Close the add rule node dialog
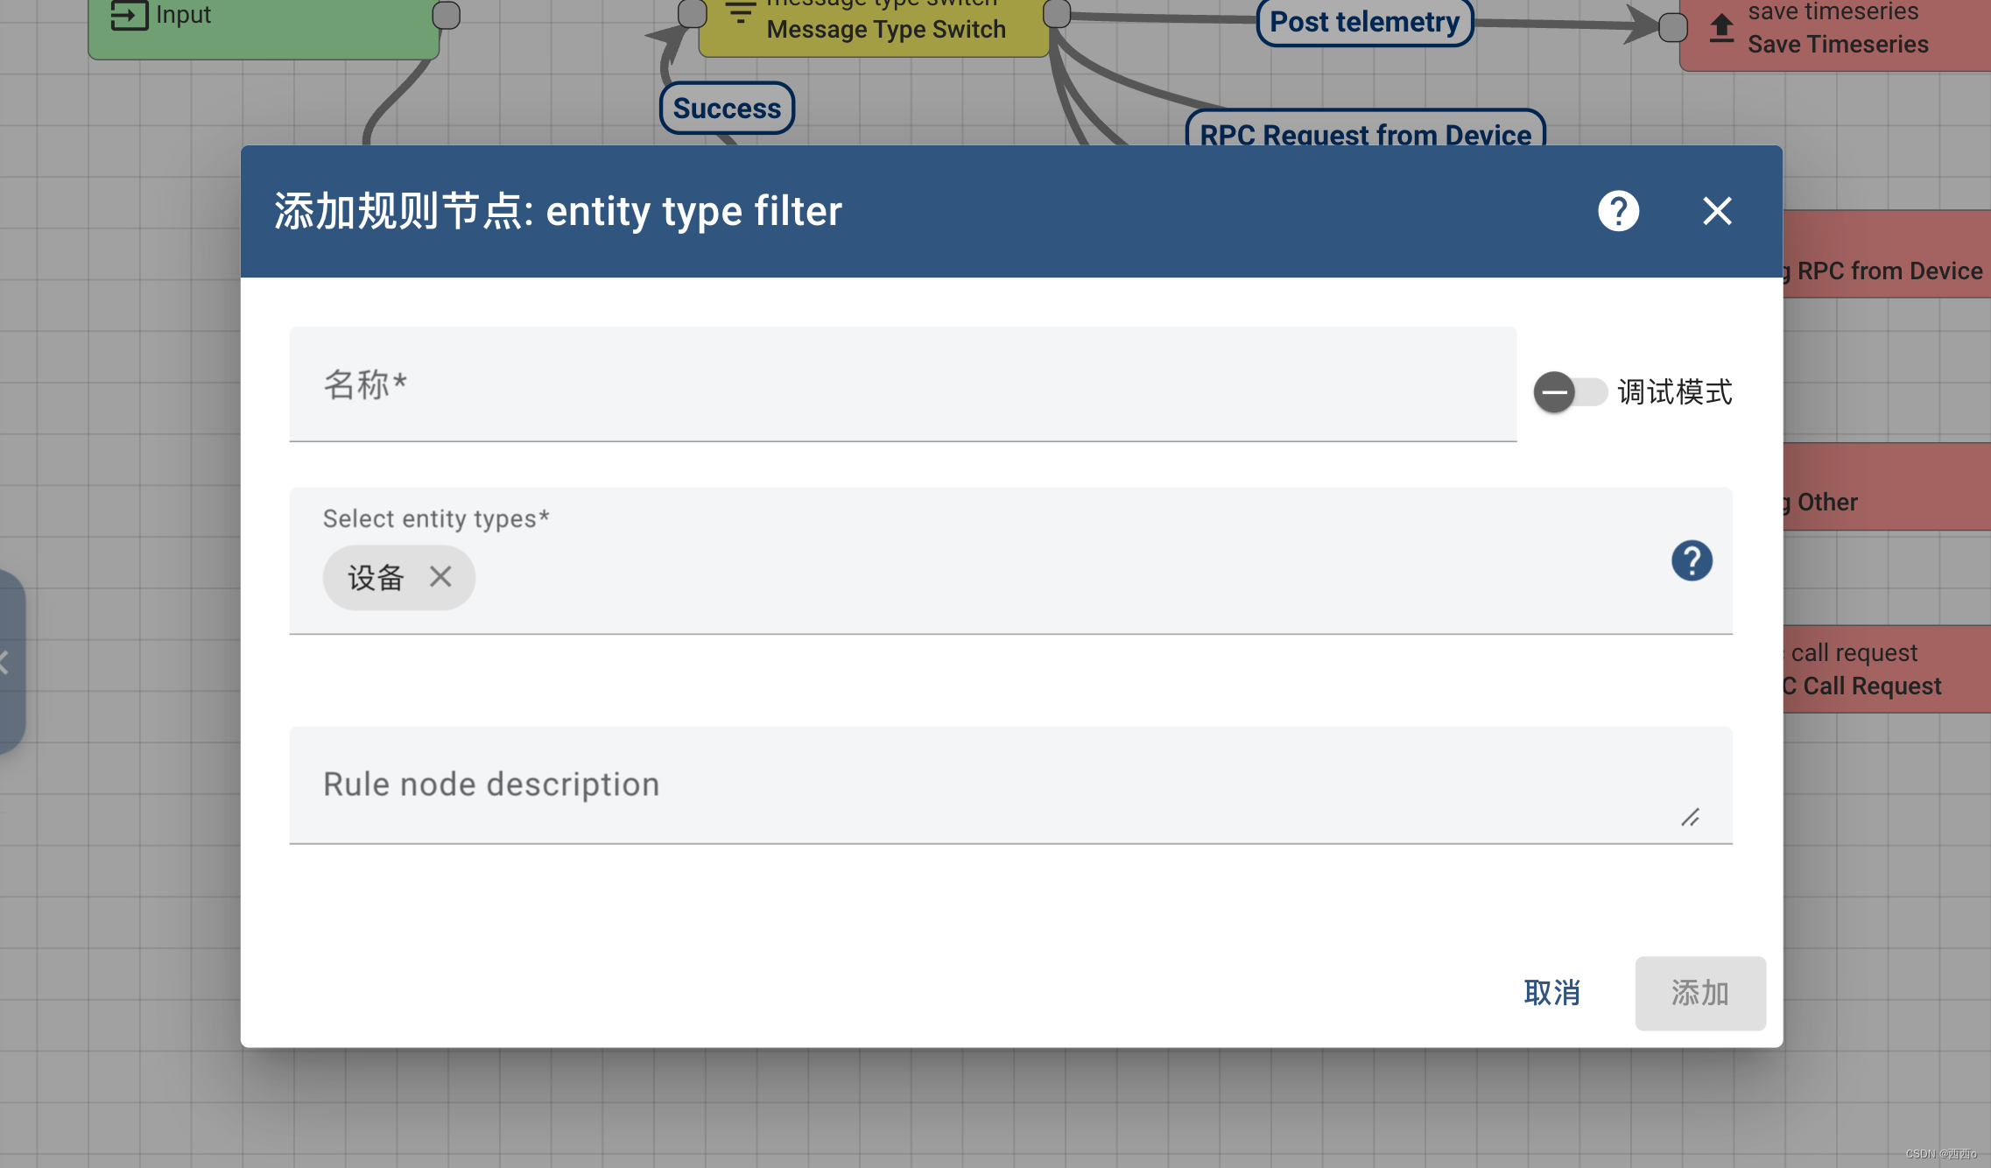The width and height of the screenshot is (1991, 1168). [1716, 211]
